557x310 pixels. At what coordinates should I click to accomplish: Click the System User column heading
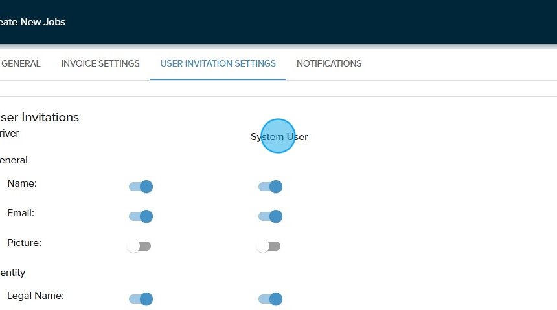[279, 137]
